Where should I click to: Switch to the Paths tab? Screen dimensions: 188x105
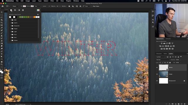tap(165, 54)
